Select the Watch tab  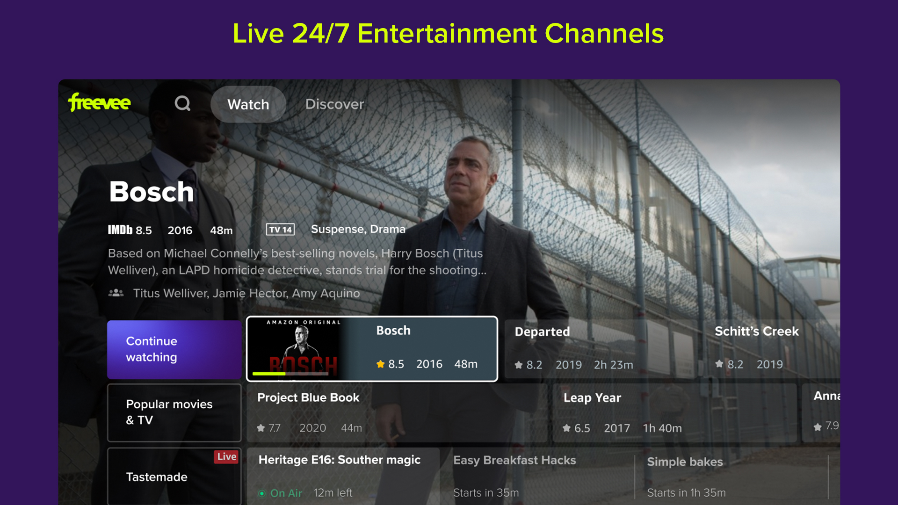(248, 104)
